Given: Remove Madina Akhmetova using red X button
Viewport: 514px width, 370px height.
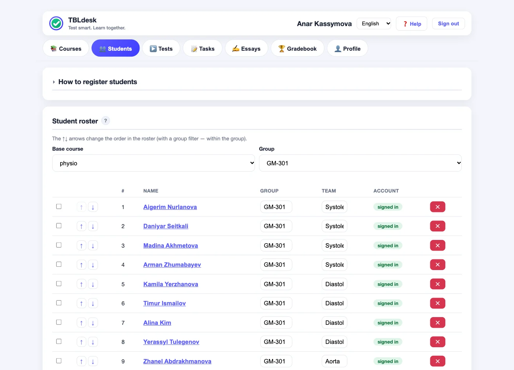Looking at the screenshot, I should (438, 245).
